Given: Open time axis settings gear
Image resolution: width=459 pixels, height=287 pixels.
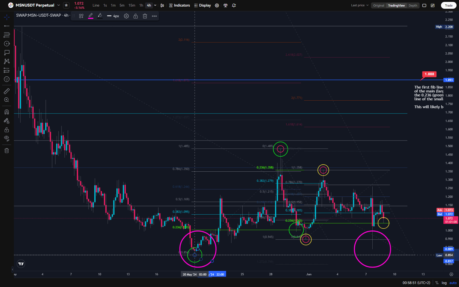Looking at the screenshot, I should pos(451,274).
